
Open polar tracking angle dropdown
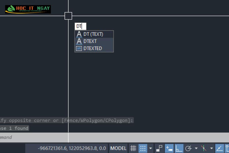coord(196,148)
